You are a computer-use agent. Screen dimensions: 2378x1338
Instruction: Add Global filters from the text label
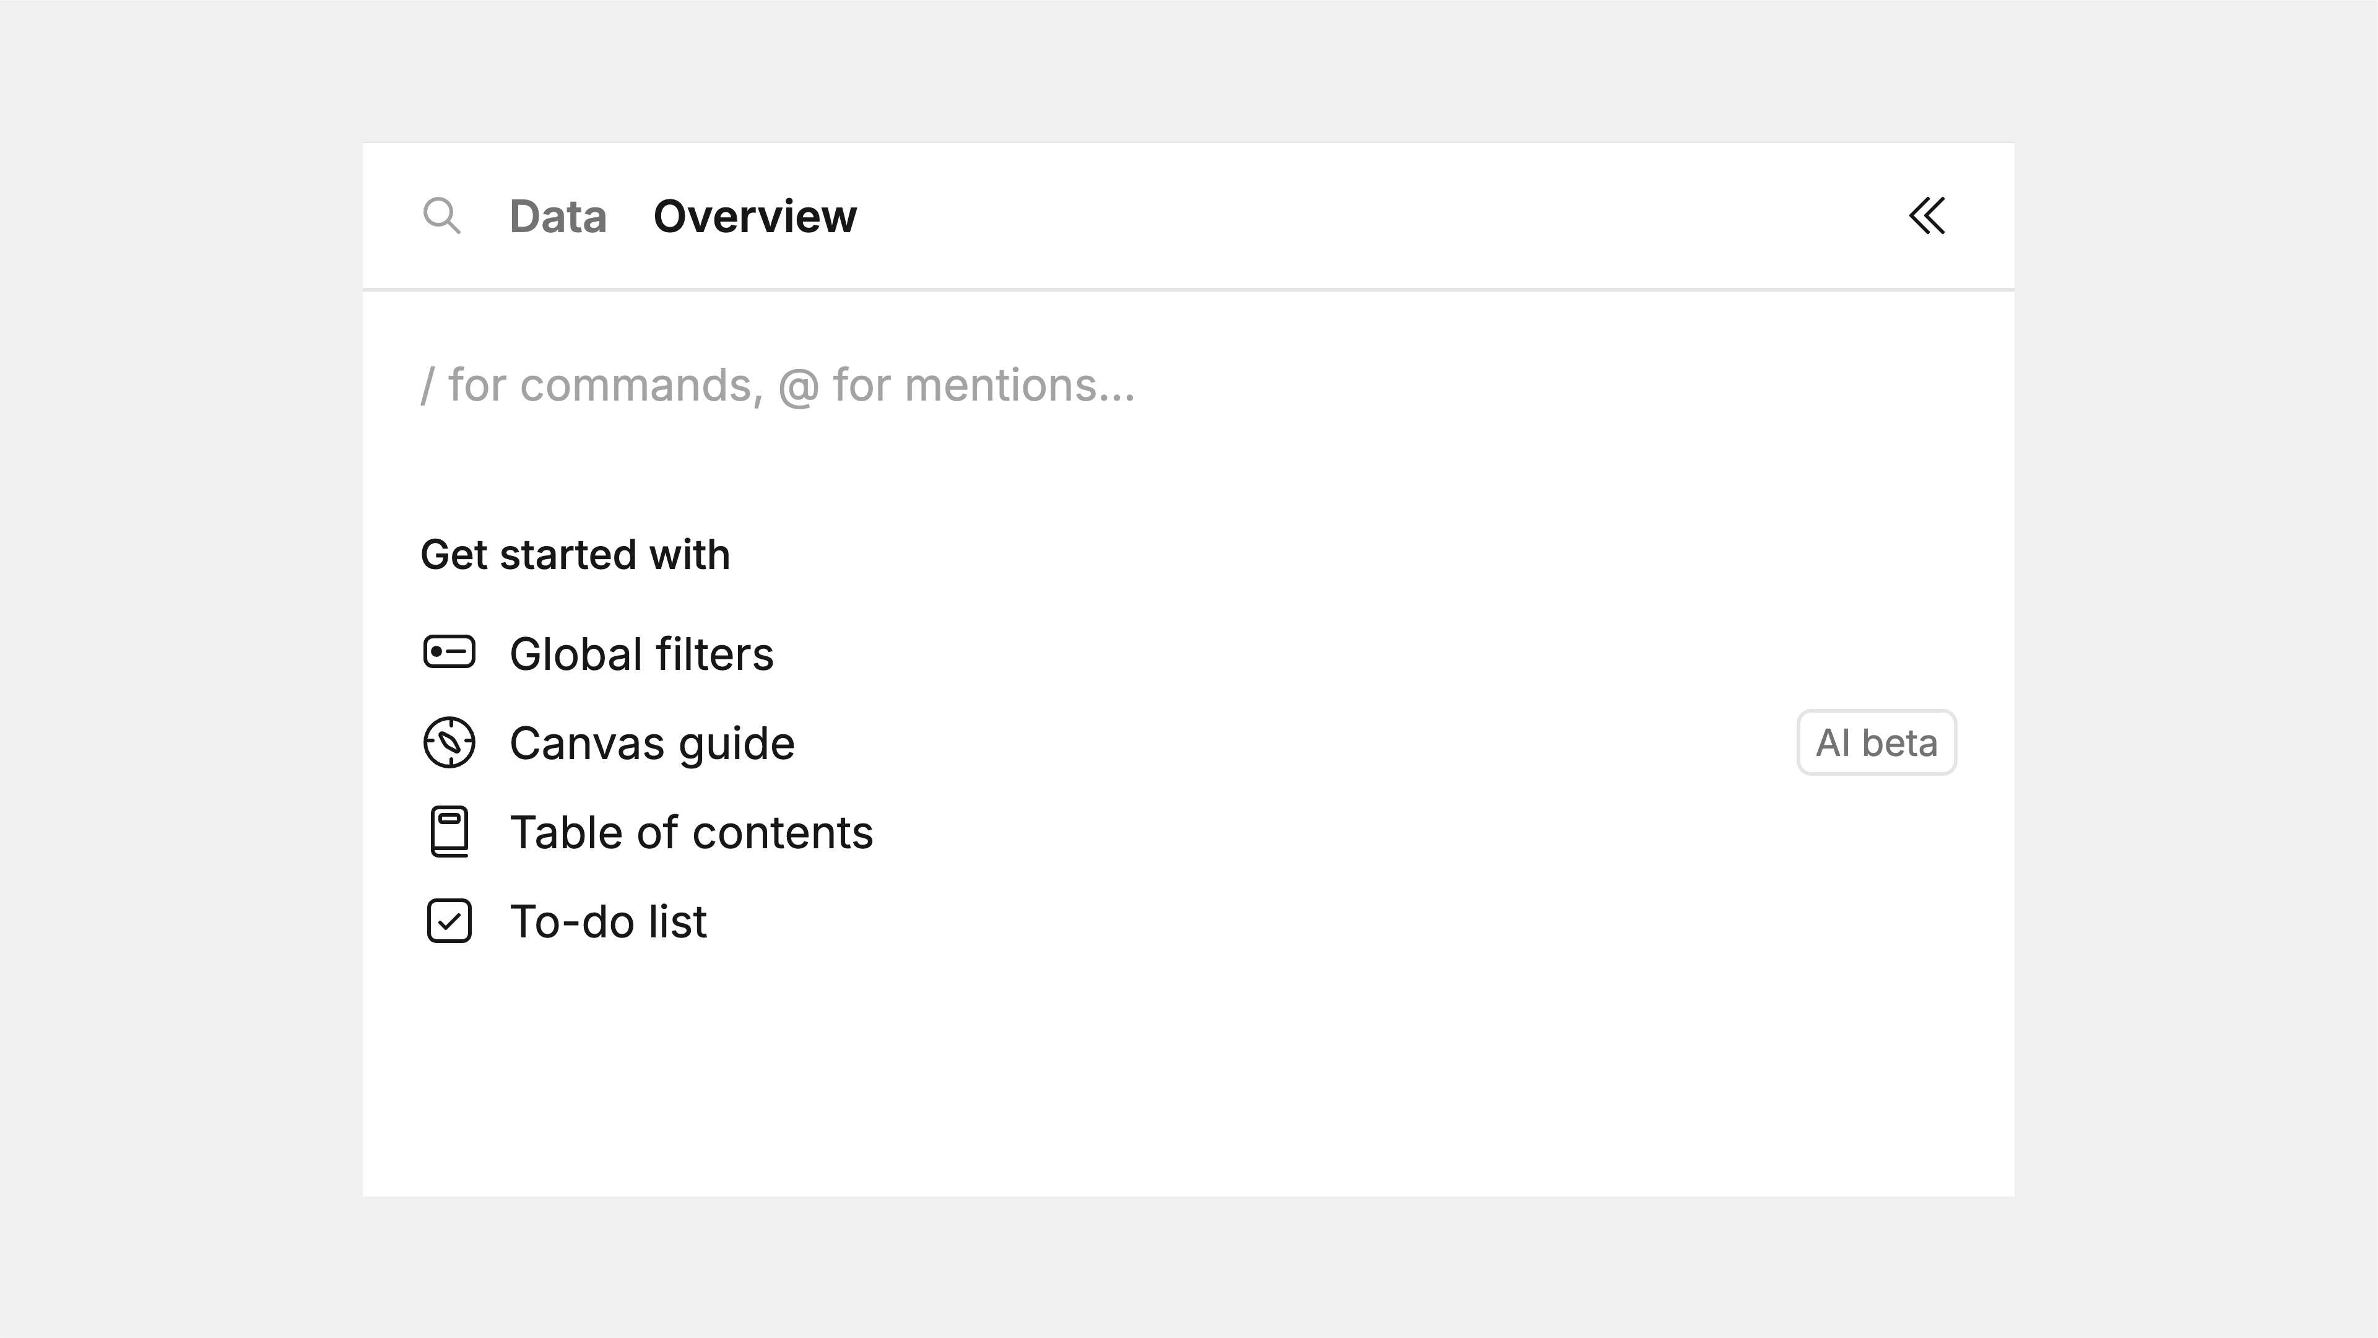point(641,654)
